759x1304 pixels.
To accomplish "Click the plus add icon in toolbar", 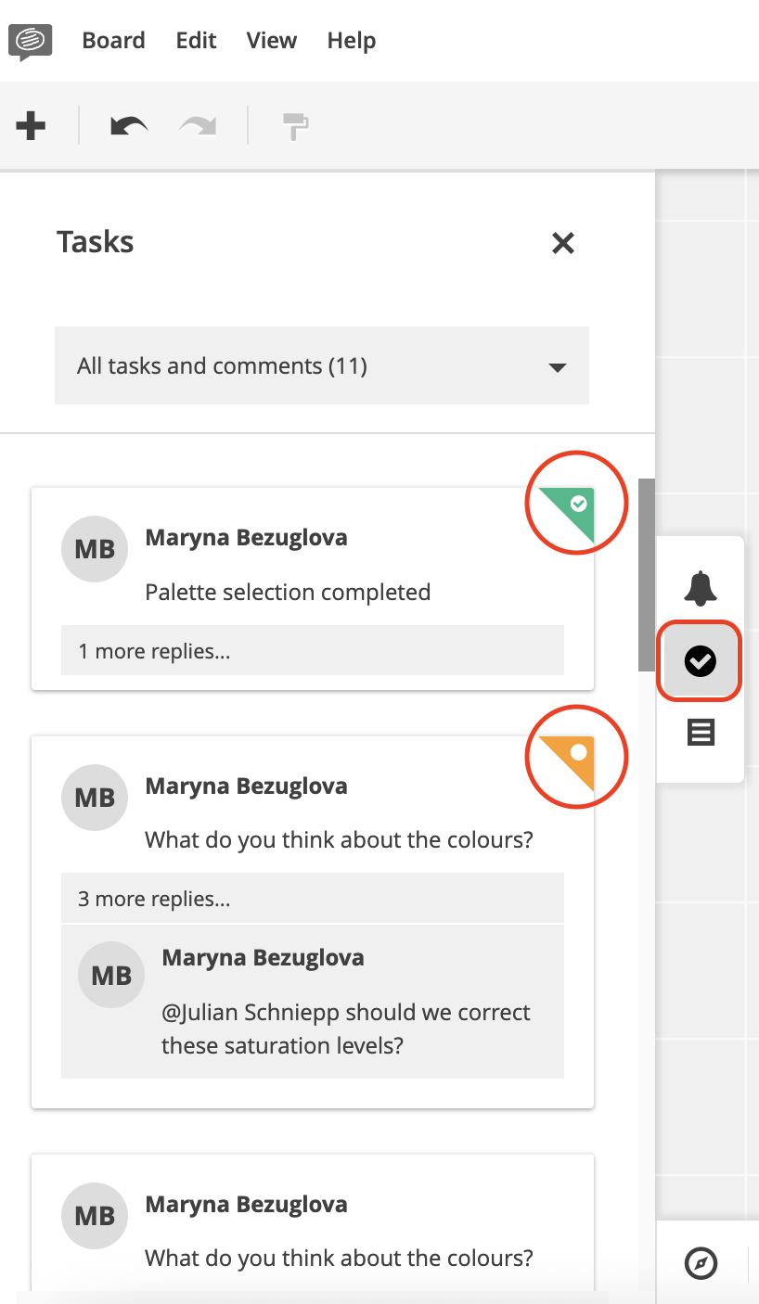I will point(31,125).
